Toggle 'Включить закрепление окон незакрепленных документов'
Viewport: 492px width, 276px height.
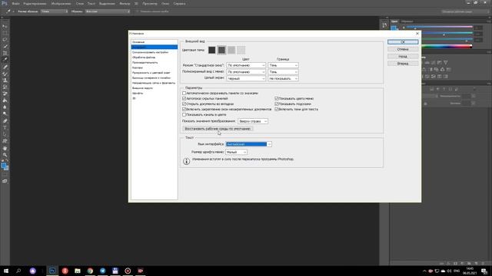pos(184,109)
